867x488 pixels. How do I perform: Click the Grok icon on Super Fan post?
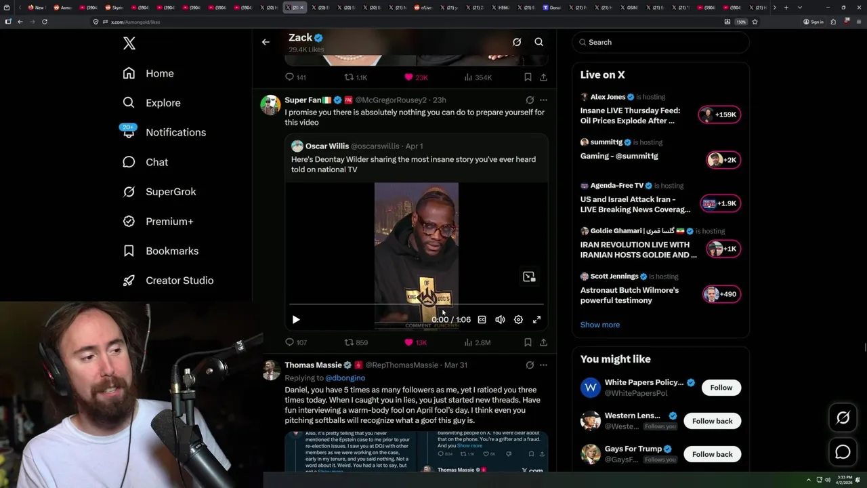coord(530,100)
